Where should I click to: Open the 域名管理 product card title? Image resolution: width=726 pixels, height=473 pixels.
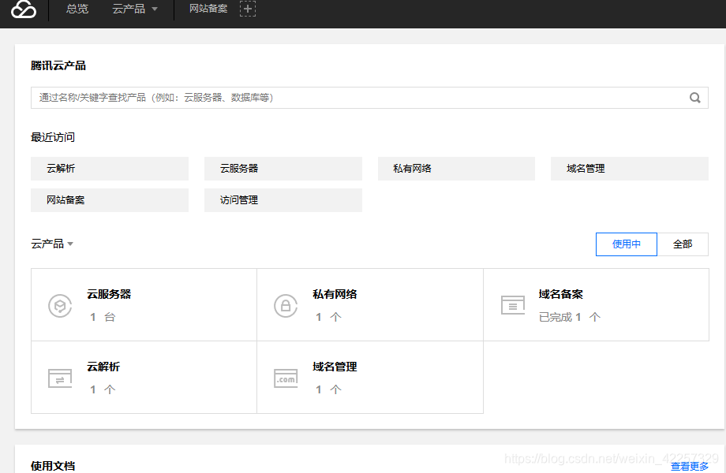[335, 367]
